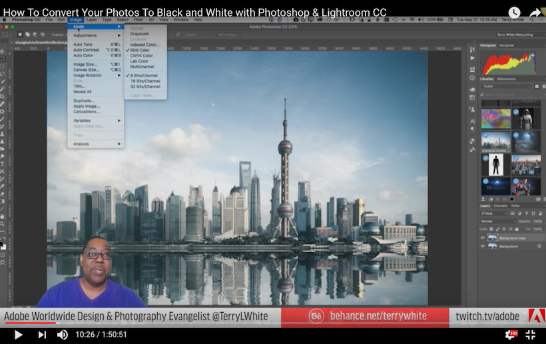
Task: Open the Actions panel play icon
Action: (472, 58)
